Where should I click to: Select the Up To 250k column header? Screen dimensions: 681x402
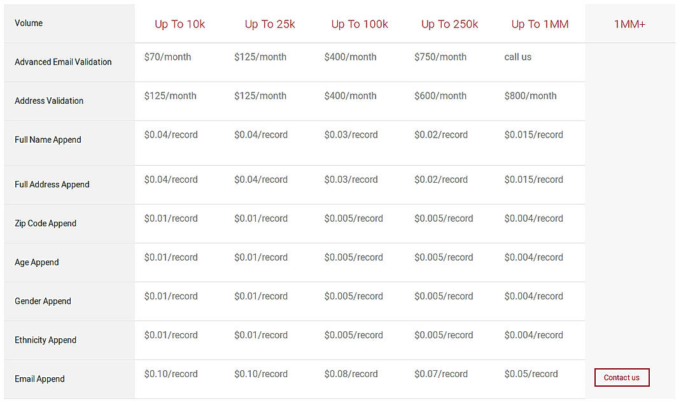click(449, 24)
